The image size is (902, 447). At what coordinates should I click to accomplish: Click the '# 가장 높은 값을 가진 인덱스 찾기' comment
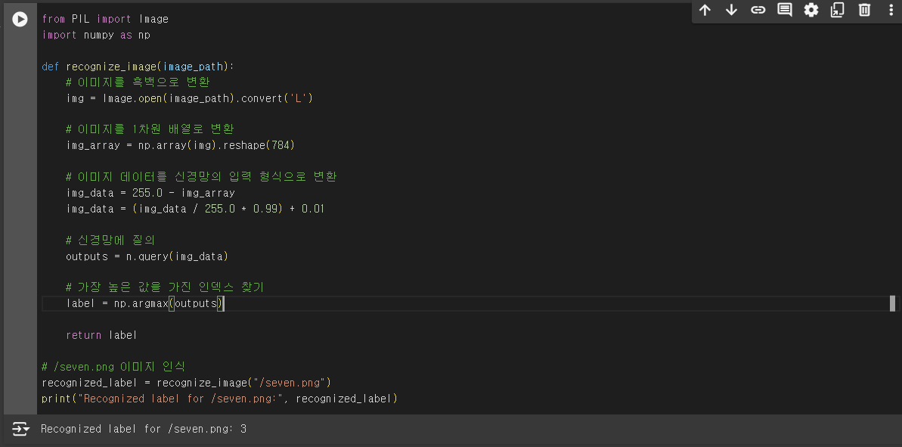point(165,287)
